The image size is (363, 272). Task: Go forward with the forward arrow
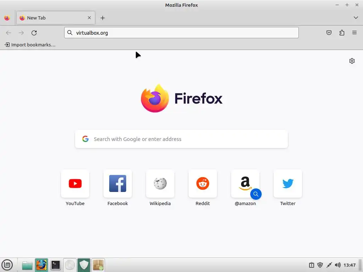pos(21,33)
